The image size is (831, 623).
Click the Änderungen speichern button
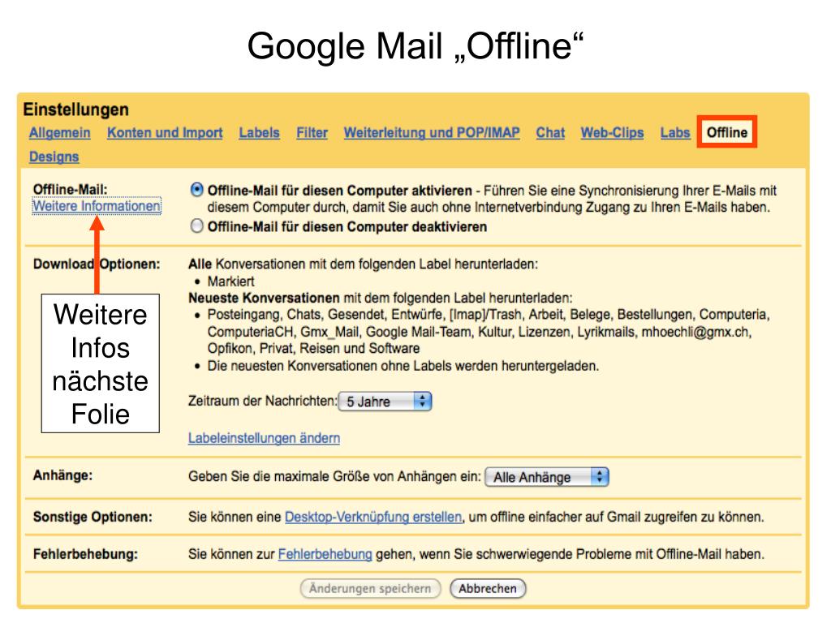pos(370,589)
